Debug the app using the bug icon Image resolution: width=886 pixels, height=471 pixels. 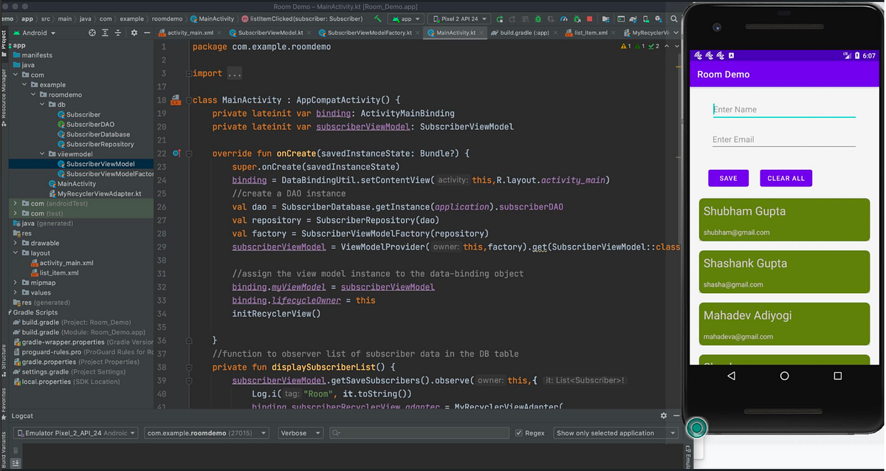pyautogui.click(x=538, y=18)
